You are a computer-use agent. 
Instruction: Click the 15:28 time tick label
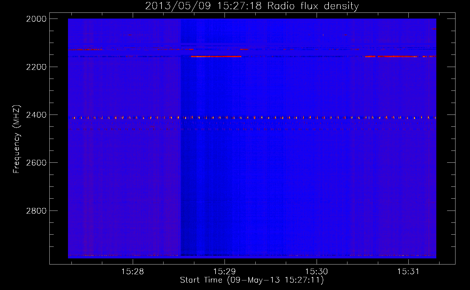133,272
